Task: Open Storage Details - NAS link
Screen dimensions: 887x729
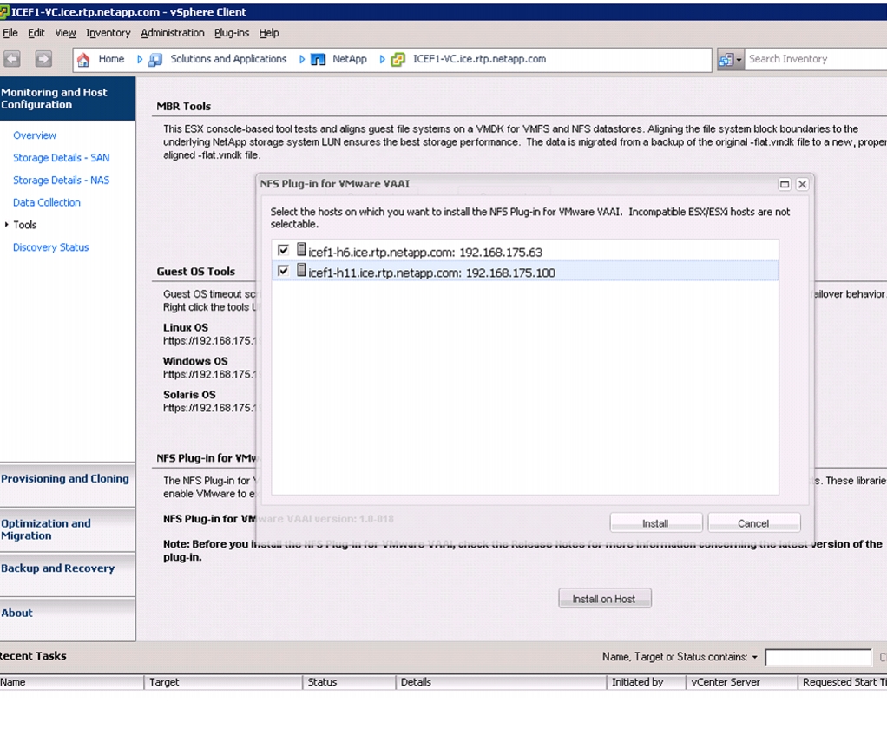Action: tap(61, 180)
